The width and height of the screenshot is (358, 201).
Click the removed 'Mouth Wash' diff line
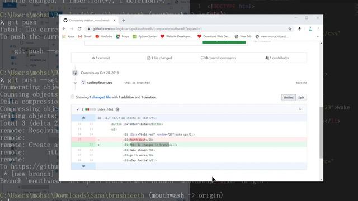(x=189, y=140)
